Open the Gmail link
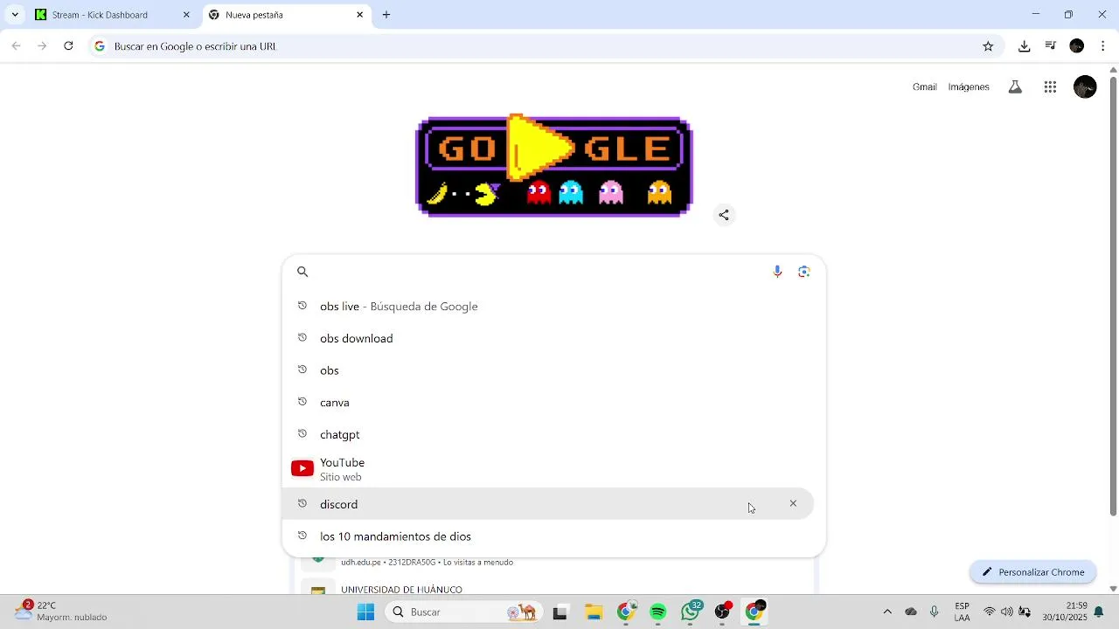 (x=925, y=86)
